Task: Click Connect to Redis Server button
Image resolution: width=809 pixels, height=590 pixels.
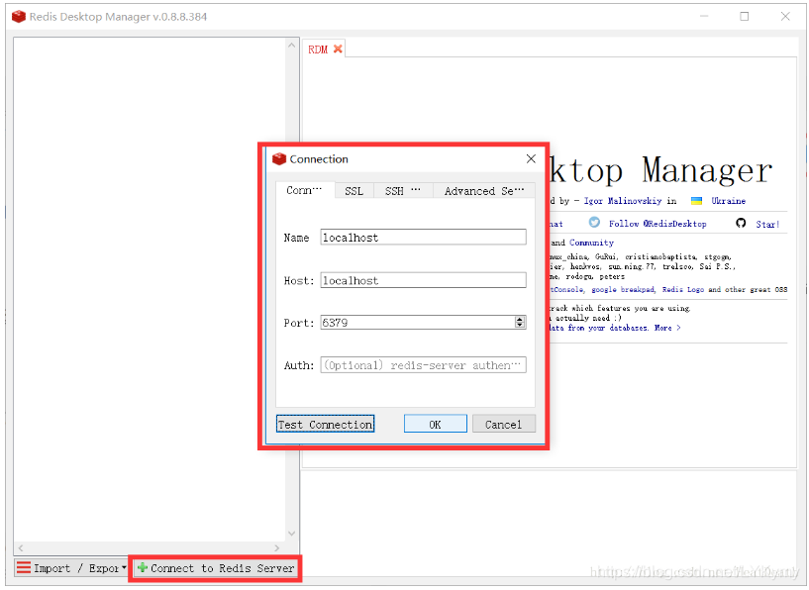Action: [216, 568]
